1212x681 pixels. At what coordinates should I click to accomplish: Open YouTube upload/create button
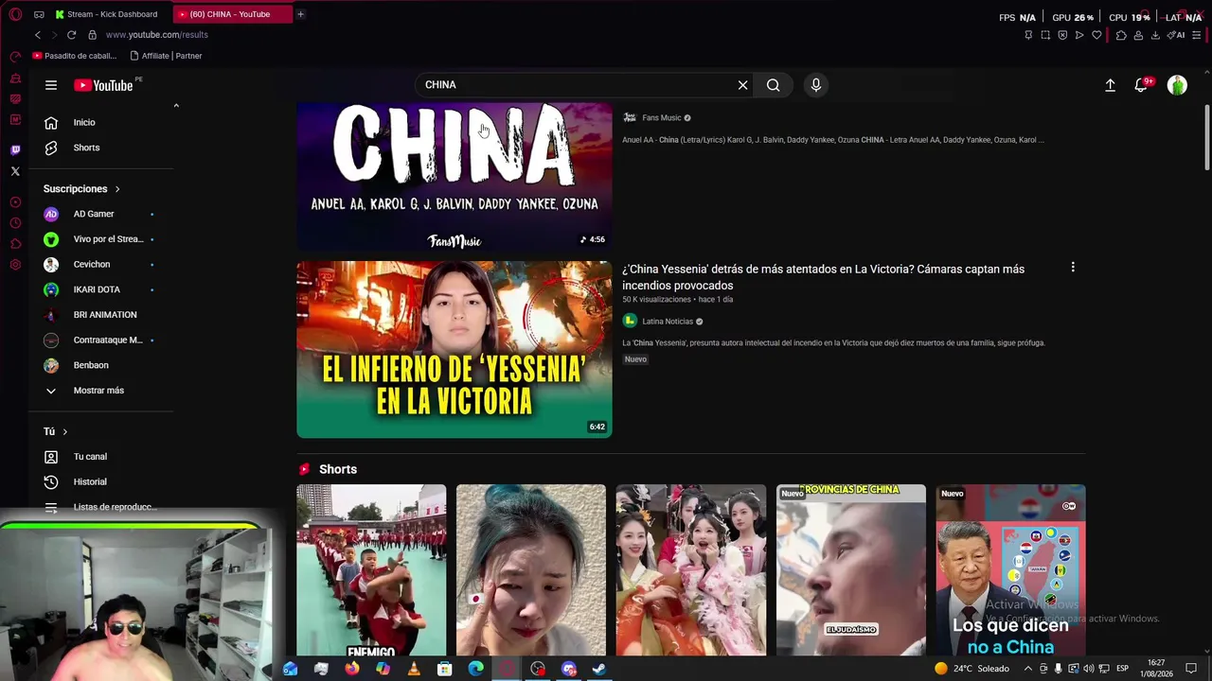coord(1110,85)
